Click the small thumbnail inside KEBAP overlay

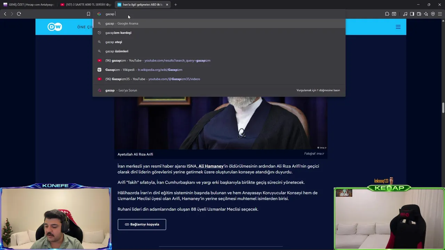point(344,193)
